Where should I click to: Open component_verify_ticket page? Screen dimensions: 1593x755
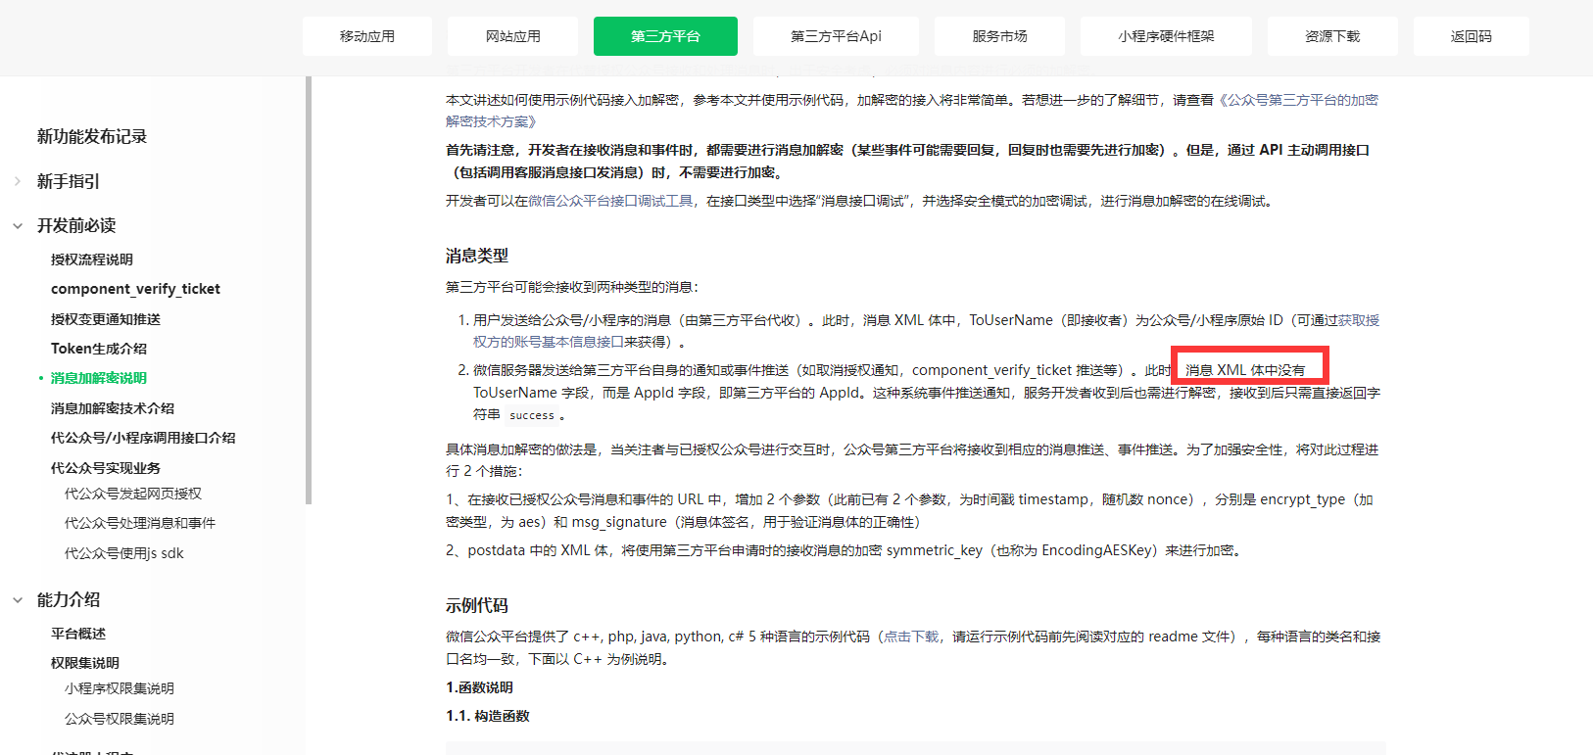pos(135,289)
